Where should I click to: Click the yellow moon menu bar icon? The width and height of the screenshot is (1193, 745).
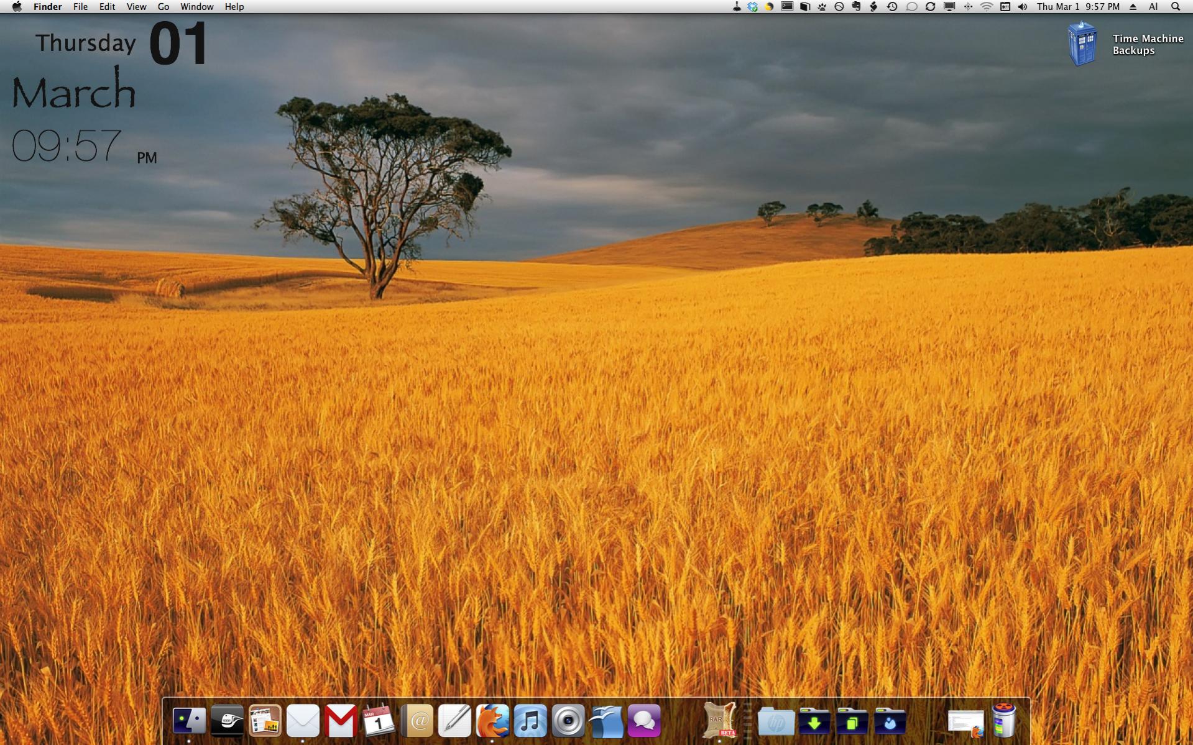(x=770, y=6)
